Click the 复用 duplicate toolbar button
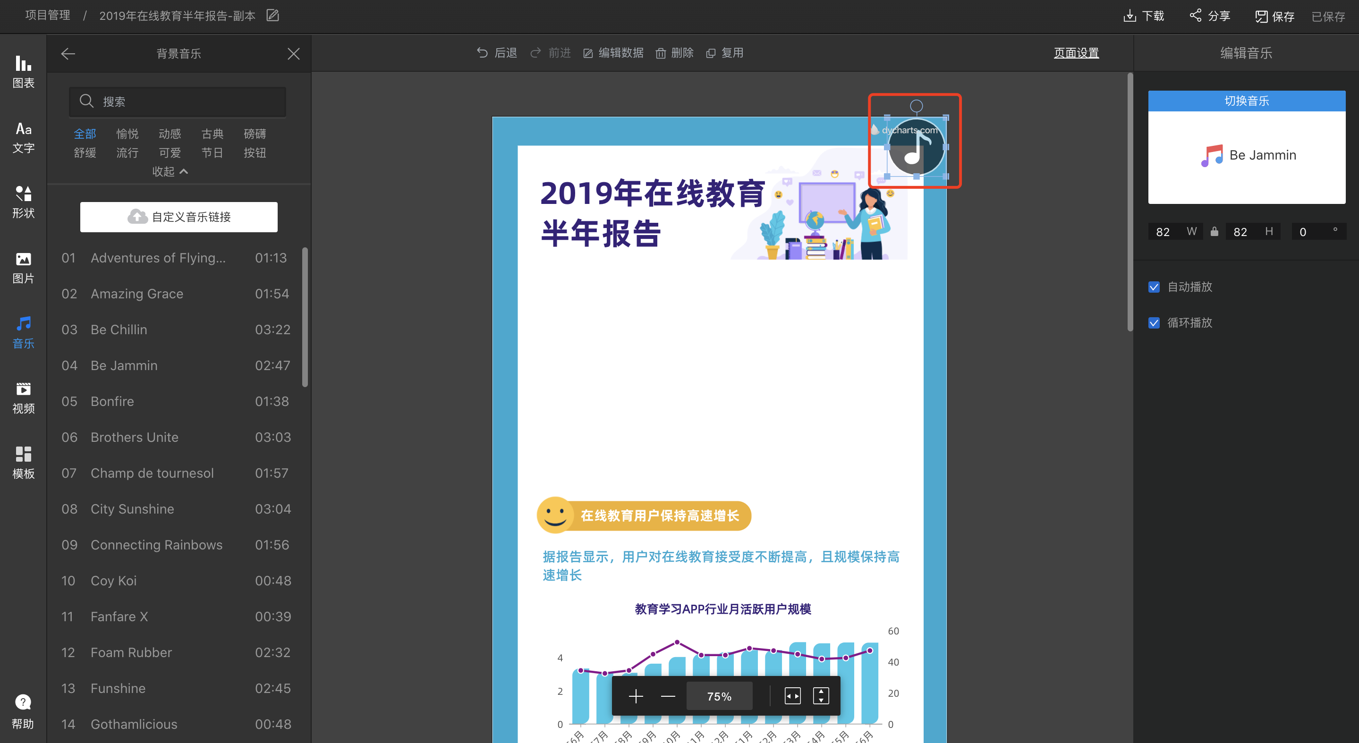This screenshot has height=743, width=1359. [x=725, y=53]
